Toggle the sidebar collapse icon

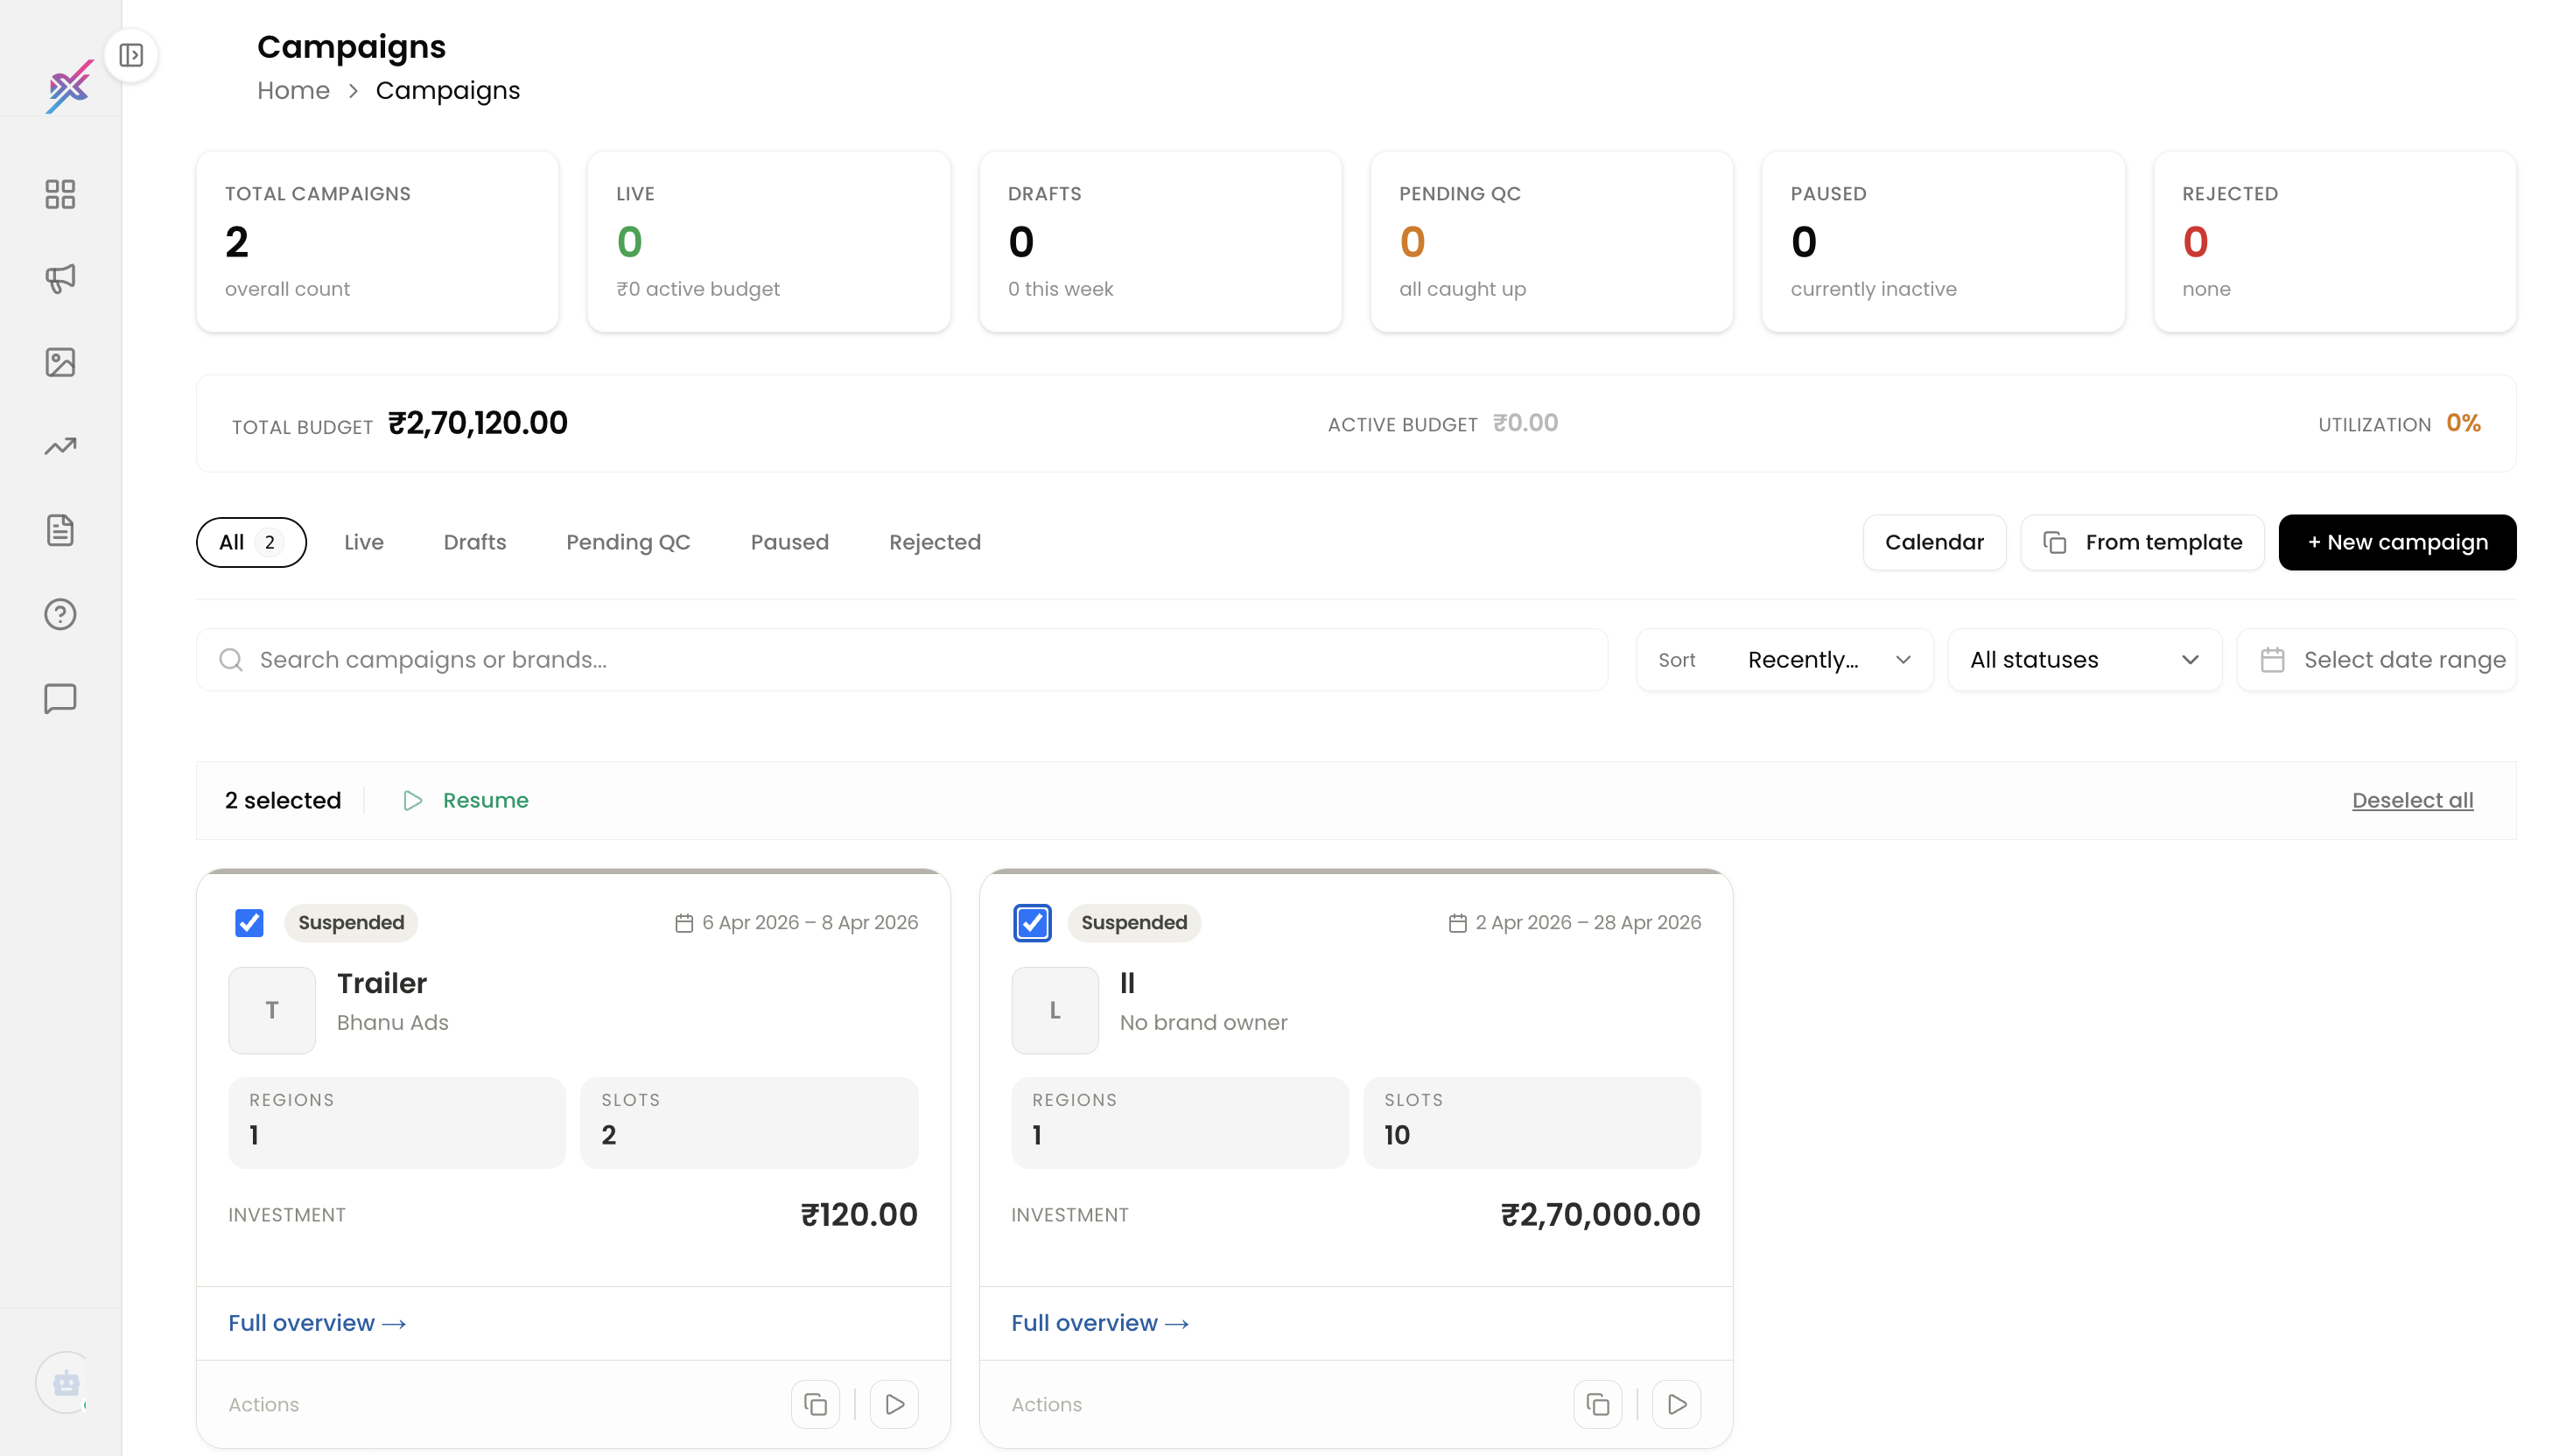coord(131,55)
